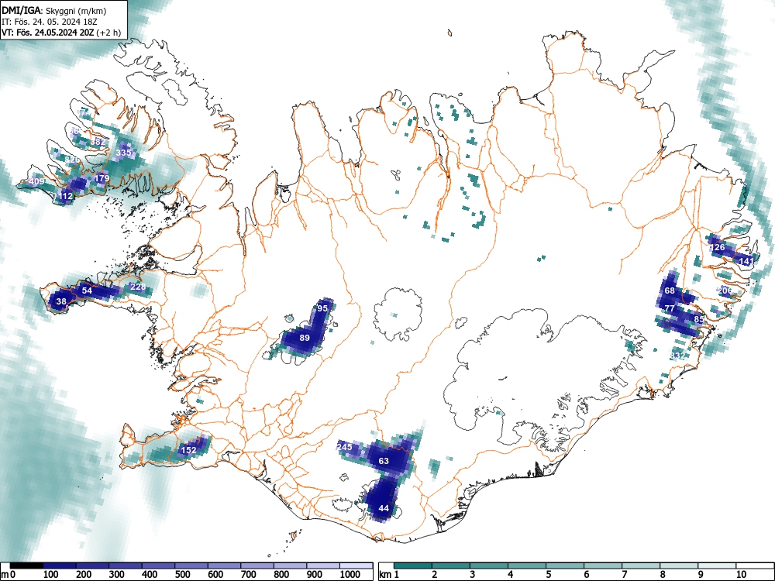The image size is (775, 581).
Task: Click the 'km 1' label in the km legend
Action: pos(390,575)
